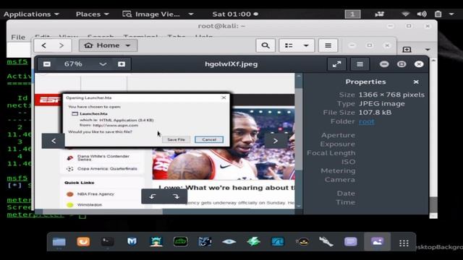The width and height of the screenshot is (463, 260).
Task: Open the root folder link in Properties
Action: click(367, 121)
